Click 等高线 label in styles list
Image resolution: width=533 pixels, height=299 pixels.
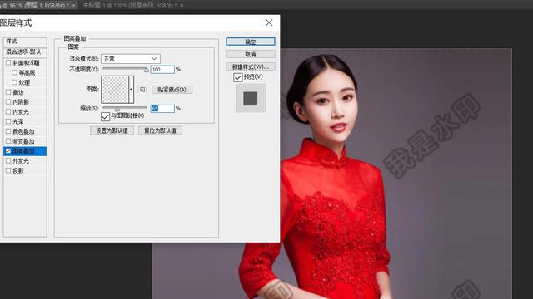point(27,73)
